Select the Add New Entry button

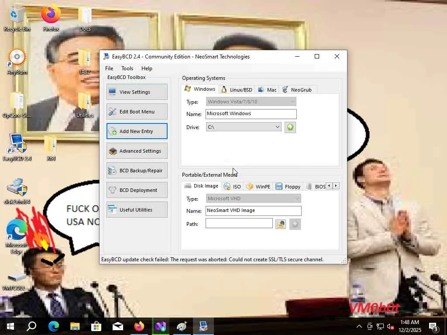[x=137, y=131]
